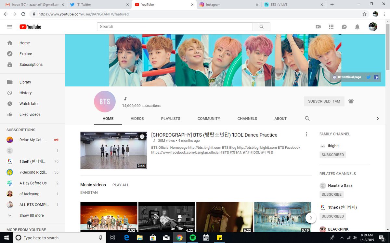Switch to the COMMUNITY tab
This screenshot has height=243, width=390.
(x=209, y=119)
